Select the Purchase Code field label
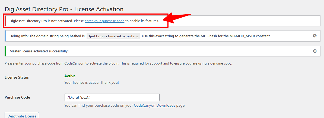 [17, 97]
